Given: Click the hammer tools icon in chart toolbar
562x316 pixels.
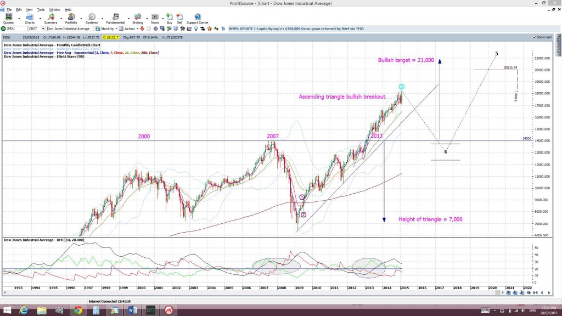Looking at the screenshot, I should (x=182, y=29).
